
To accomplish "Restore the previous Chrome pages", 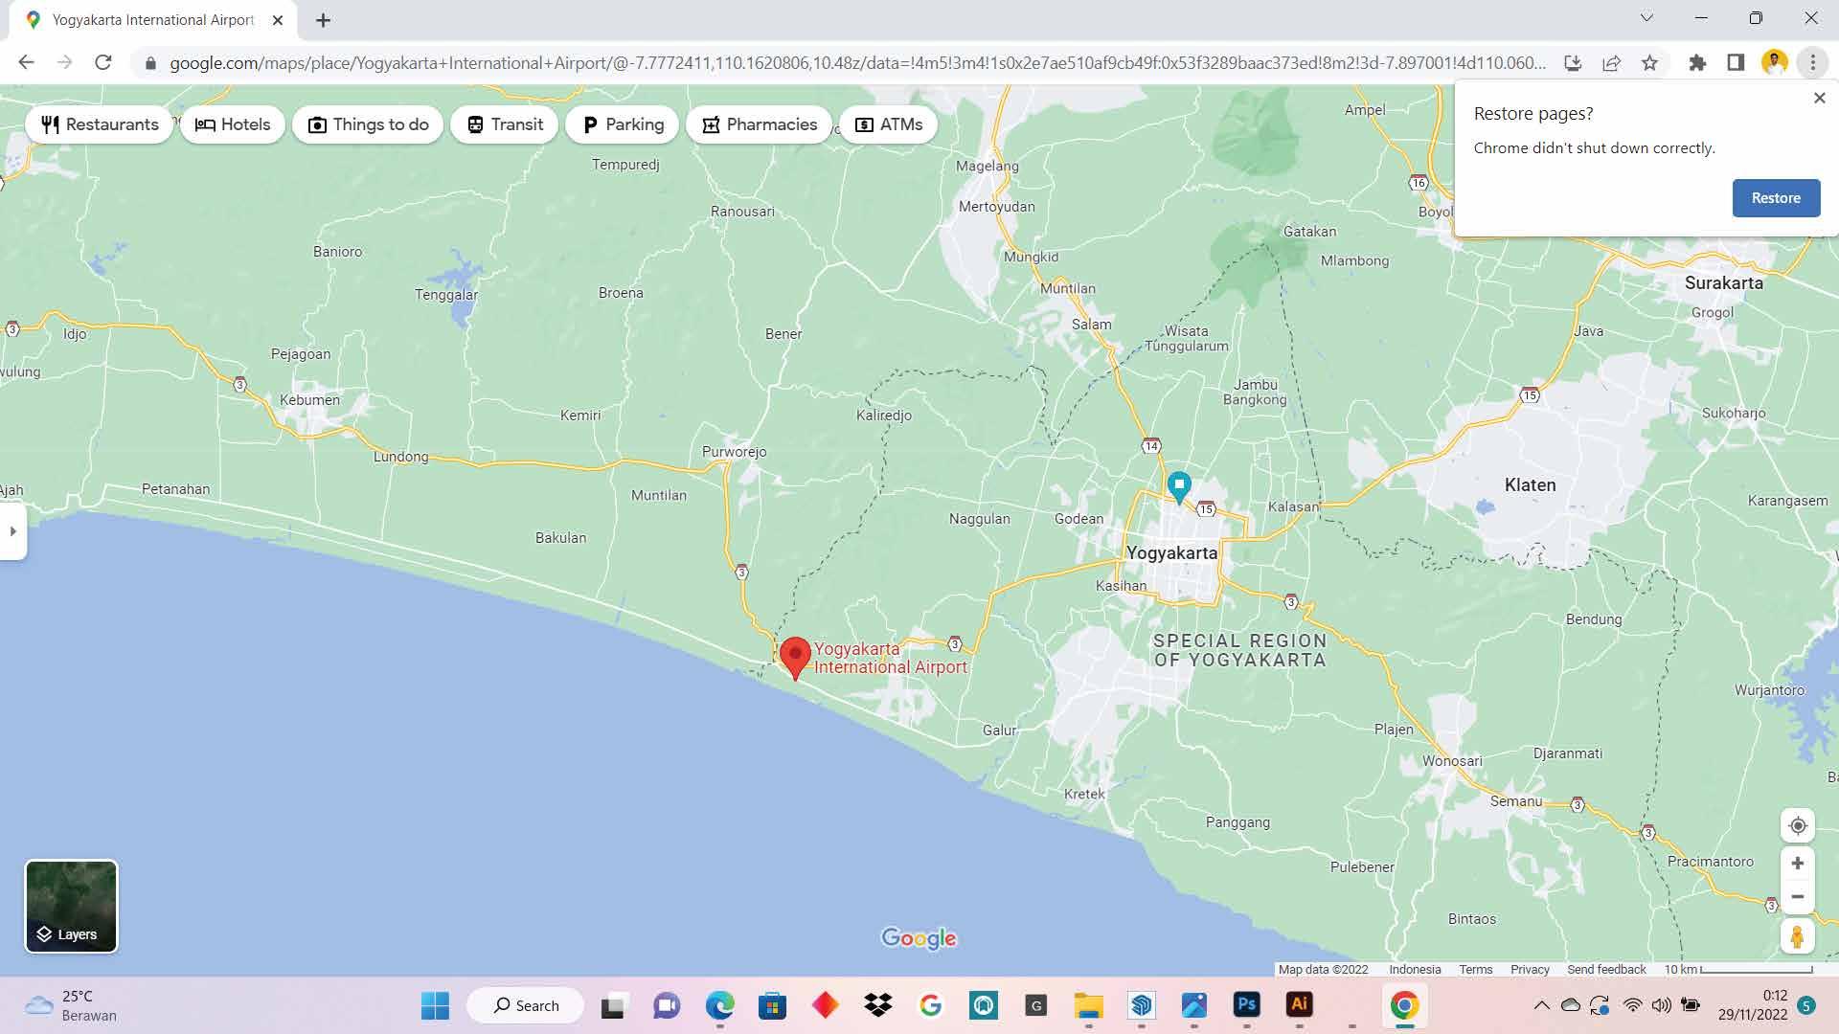I will pyautogui.click(x=1776, y=198).
